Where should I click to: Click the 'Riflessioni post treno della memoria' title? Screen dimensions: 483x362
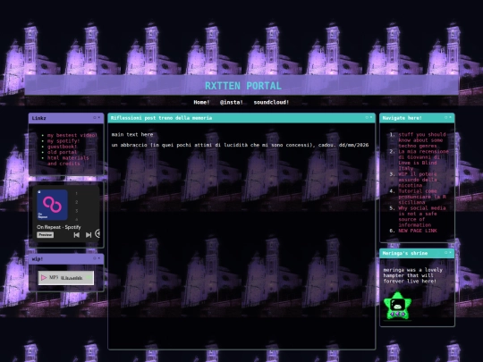point(161,118)
